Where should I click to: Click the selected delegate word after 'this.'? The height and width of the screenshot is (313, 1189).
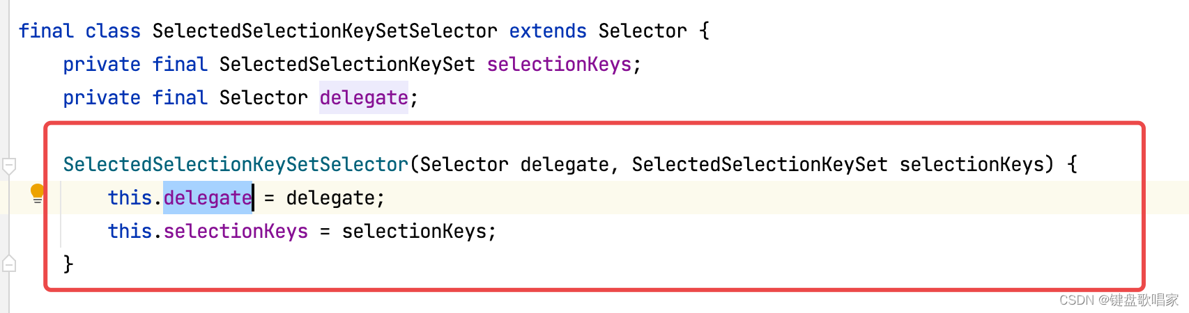click(x=208, y=198)
